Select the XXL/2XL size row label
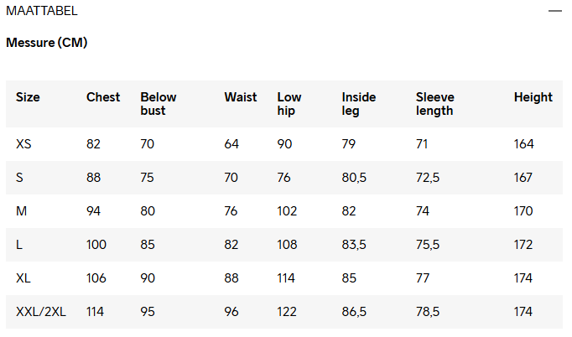The image size is (572, 337). (x=41, y=312)
